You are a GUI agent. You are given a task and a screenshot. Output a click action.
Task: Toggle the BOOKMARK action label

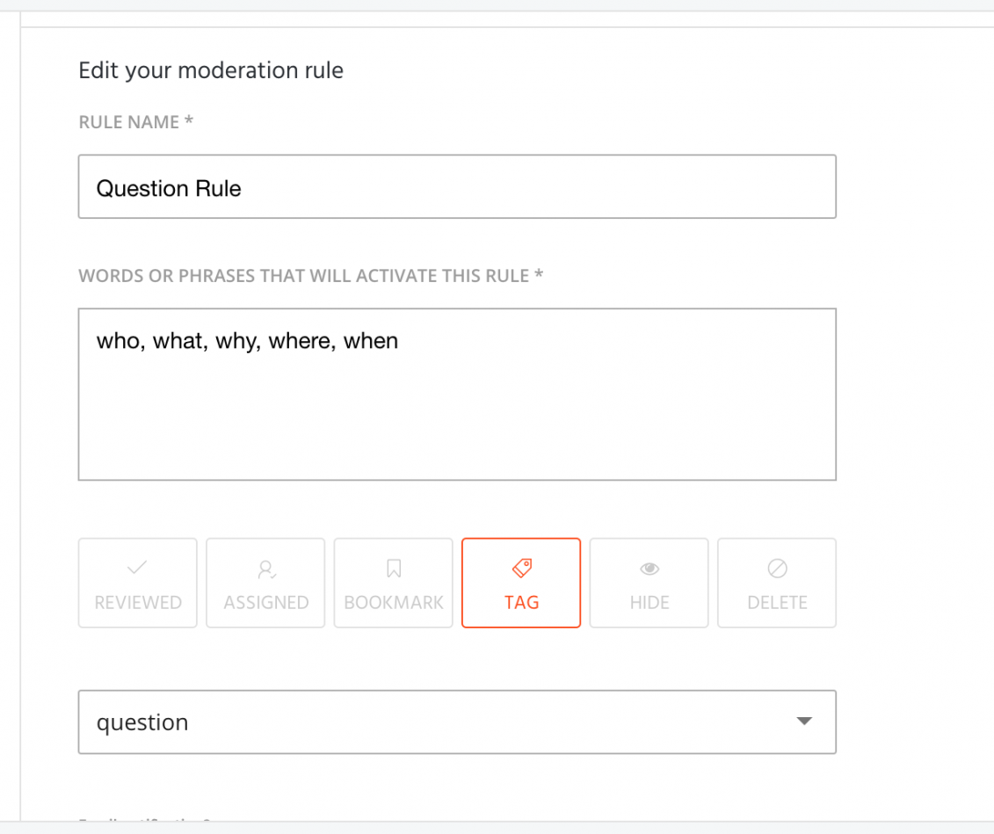394,602
